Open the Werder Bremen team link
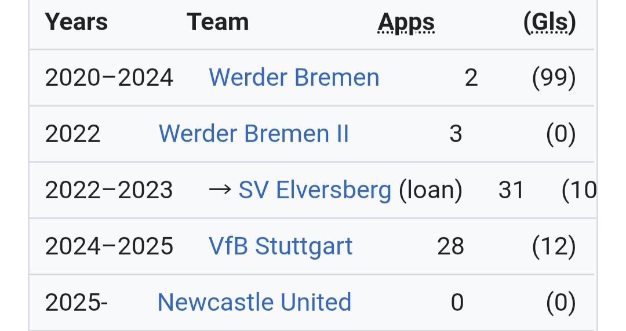Viewport: 626px width, 331px height. [x=294, y=78]
